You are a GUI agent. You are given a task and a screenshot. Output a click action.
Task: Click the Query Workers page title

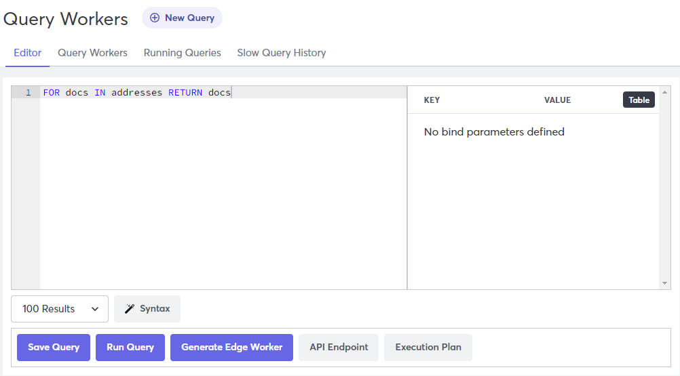65,19
